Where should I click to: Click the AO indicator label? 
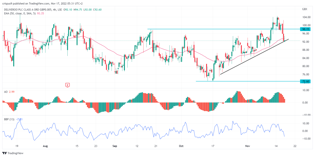6,92
